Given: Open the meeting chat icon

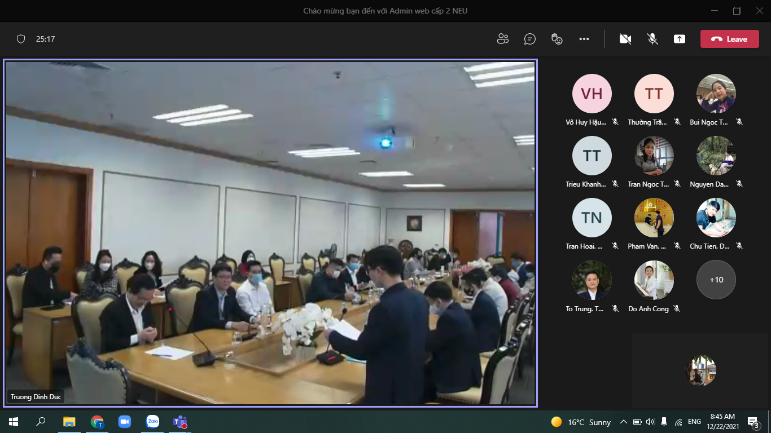Looking at the screenshot, I should [529, 39].
